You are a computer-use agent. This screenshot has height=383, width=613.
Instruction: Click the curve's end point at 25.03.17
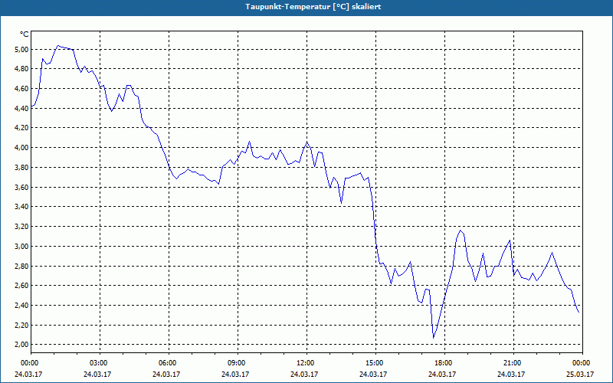tap(579, 312)
